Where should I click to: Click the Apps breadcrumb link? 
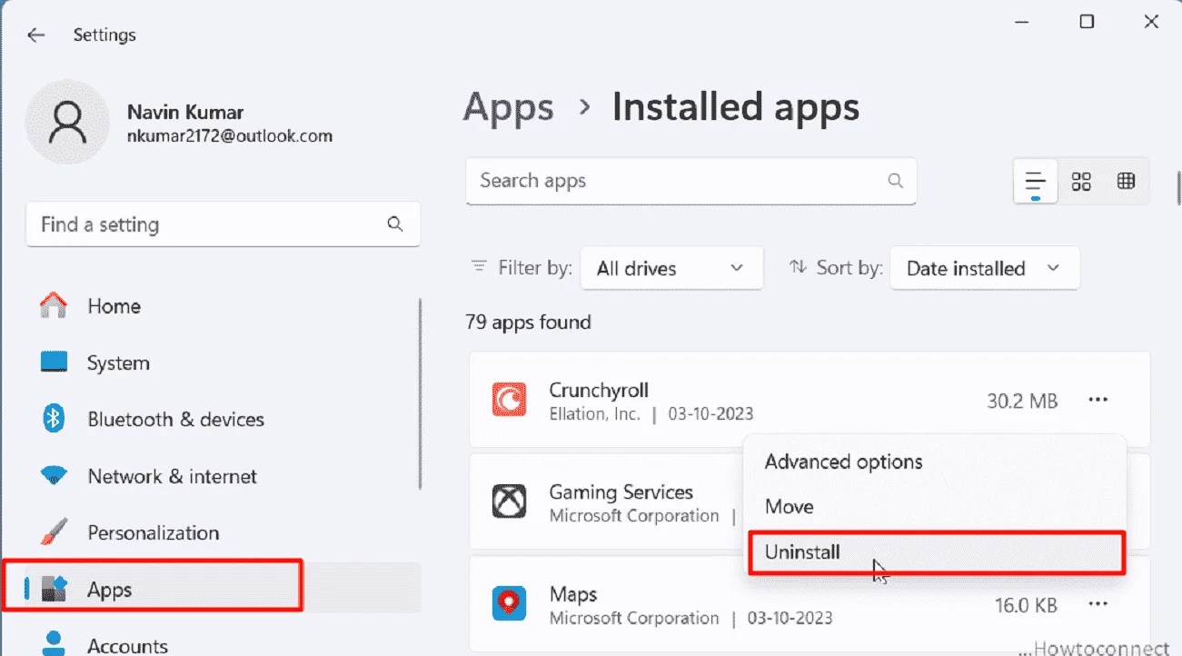coord(508,107)
